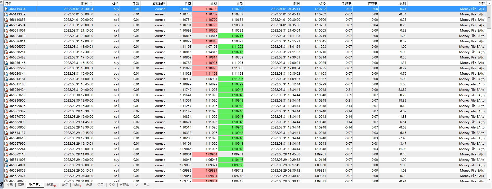492x189 pixels.
Task: Click the order icon beside 466013181
Action: click(x=6, y=79)
